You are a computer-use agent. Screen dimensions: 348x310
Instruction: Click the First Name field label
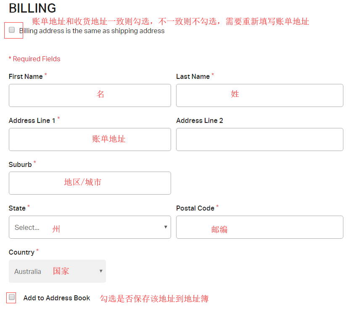coord(26,76)
